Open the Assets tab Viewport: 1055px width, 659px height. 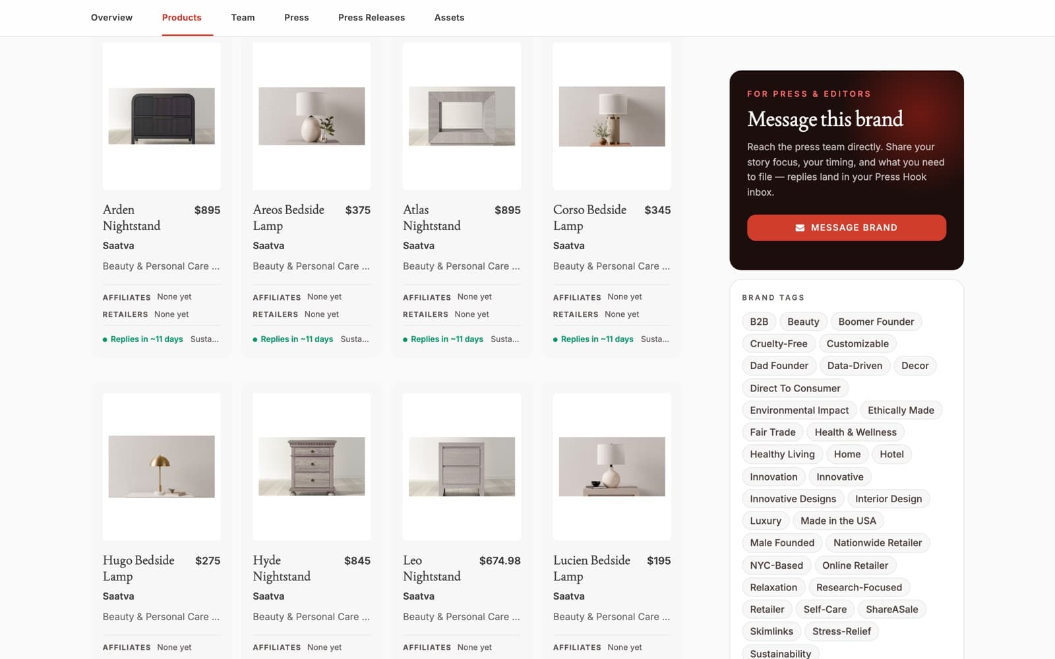[x=449, y=18]
